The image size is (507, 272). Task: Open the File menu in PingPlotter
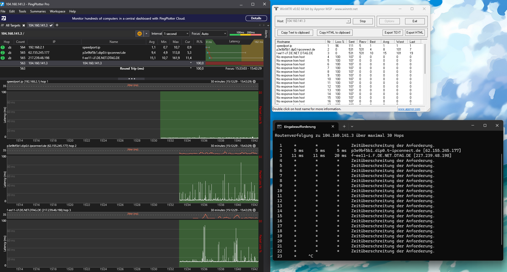3,11
